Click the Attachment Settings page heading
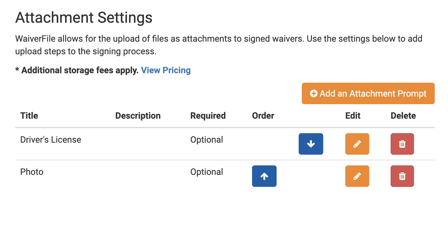This screenshot has width=448, height=226. tap(83, 18)
